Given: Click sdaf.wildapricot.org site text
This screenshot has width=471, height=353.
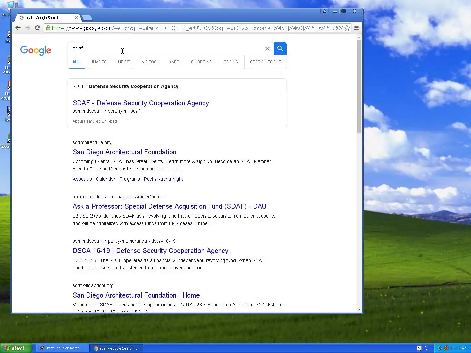Looking at the screenshot, I should pyautogui.click(x=93, y=285).
